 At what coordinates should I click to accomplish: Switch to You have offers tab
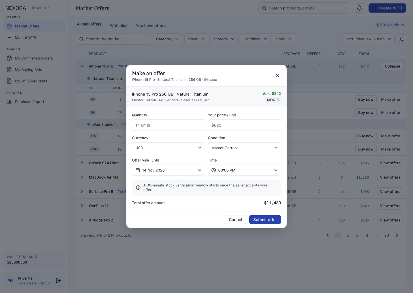151,25
